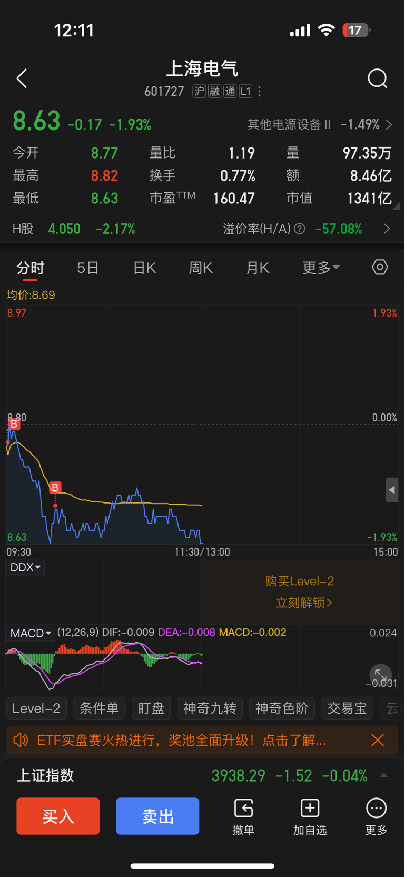
Task: Open the DDX indicator dropdown
Action: [25, 567]
